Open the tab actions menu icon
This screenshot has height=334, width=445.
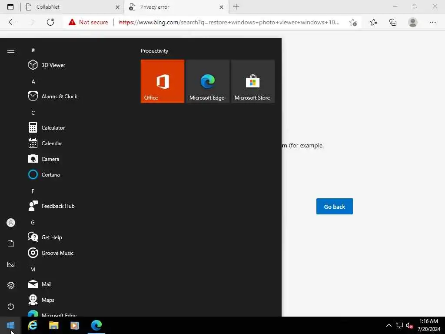[10, 7]
